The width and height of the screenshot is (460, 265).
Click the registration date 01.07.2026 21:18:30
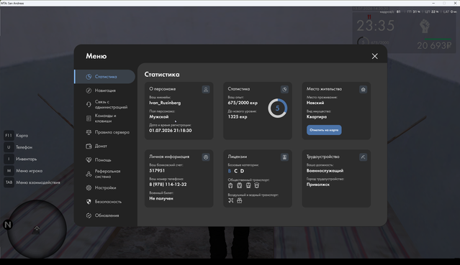[171, 131]
